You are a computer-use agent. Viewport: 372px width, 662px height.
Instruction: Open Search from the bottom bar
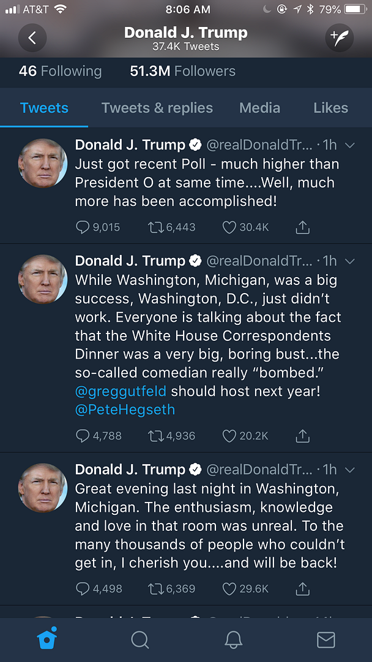(140, 639)
